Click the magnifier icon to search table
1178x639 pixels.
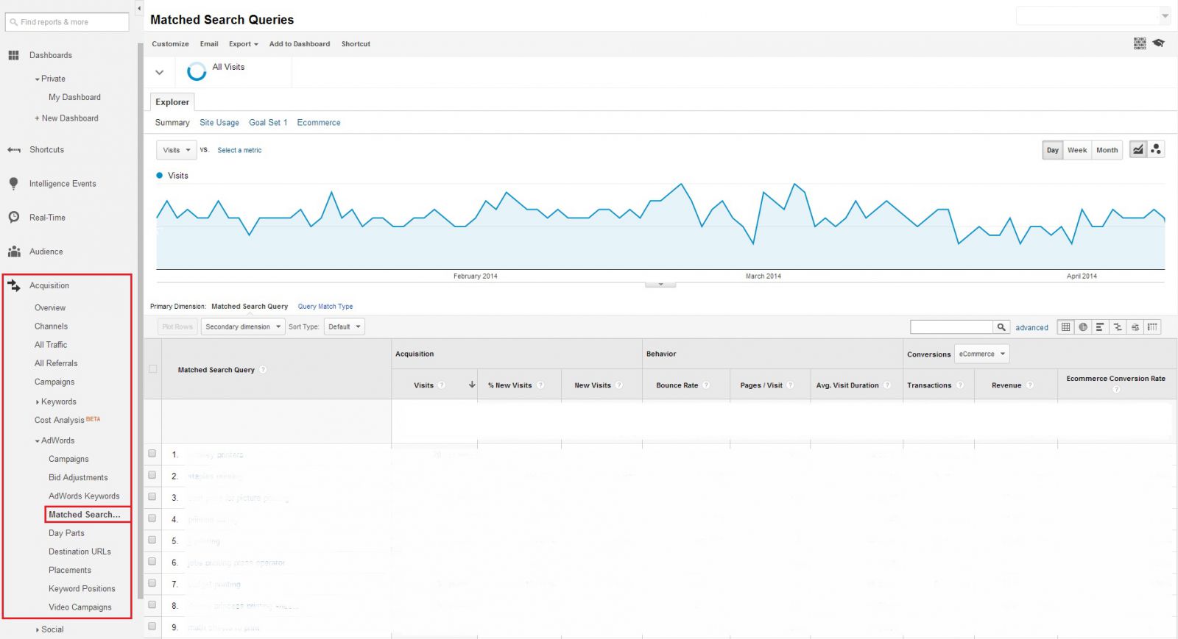click(1001, 327)
